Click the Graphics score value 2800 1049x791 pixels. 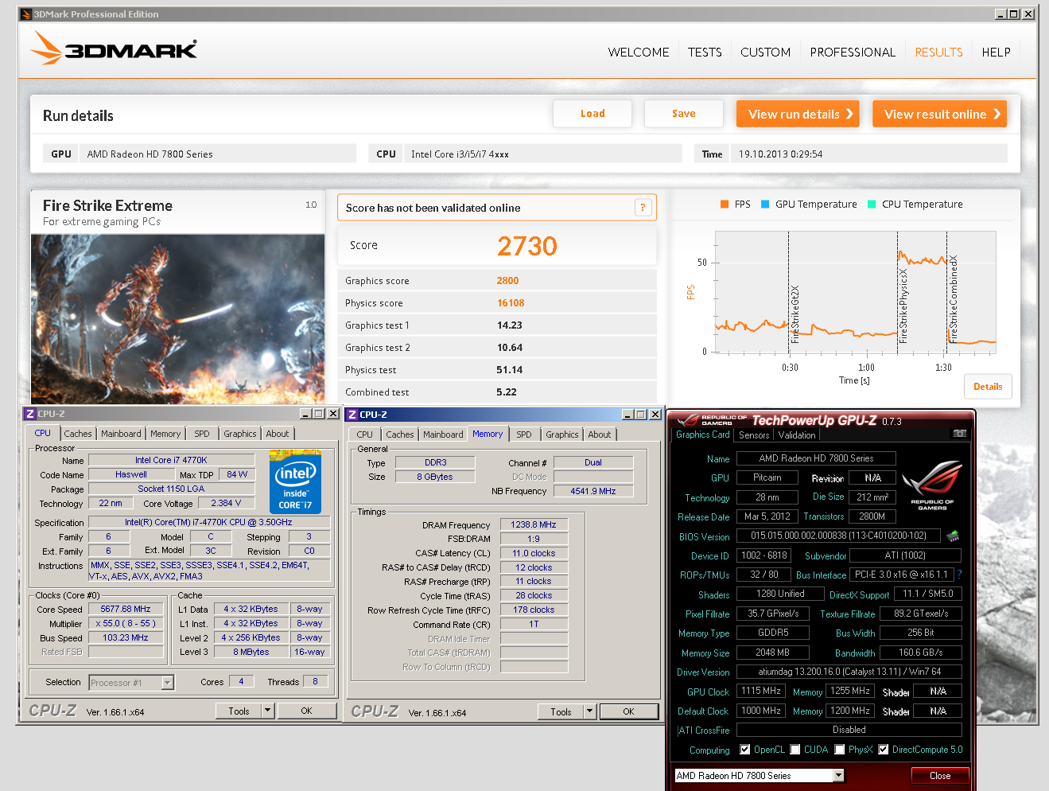(507, 281)
